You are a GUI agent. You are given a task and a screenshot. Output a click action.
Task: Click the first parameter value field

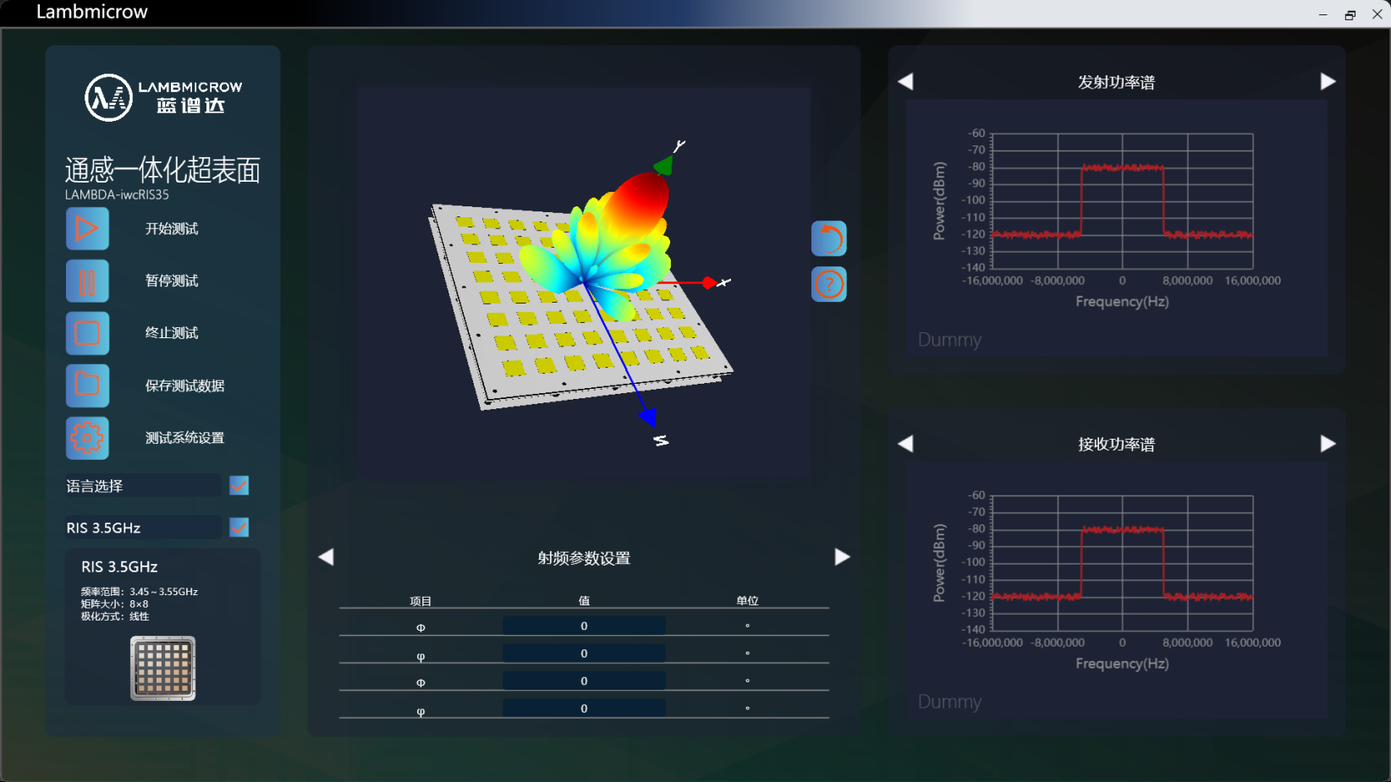tap(584, 626)
